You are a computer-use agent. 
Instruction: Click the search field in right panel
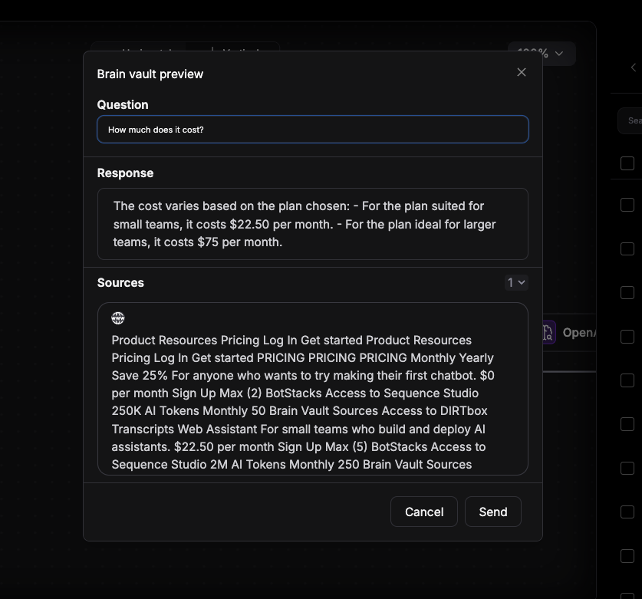(631, 120)
